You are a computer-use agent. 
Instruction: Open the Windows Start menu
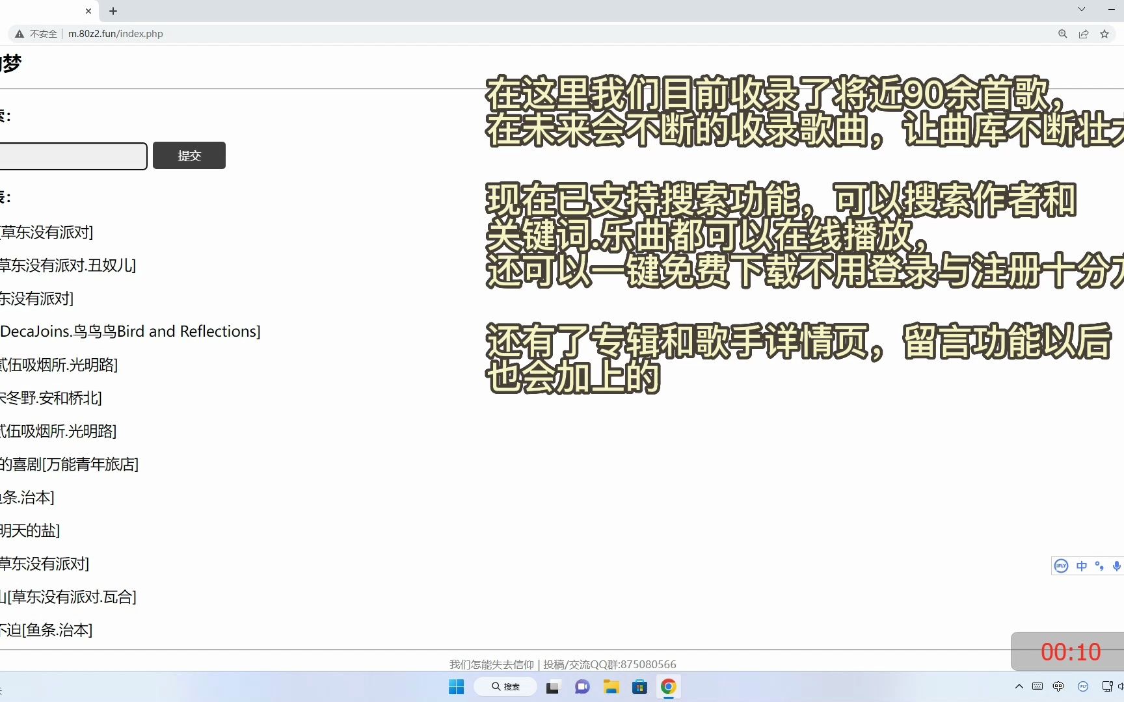pyautogui.click(x=457, y=686)
